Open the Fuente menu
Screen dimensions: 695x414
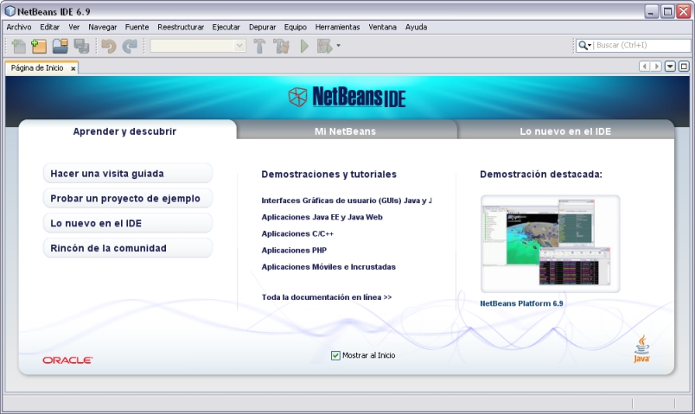point(137,27)
